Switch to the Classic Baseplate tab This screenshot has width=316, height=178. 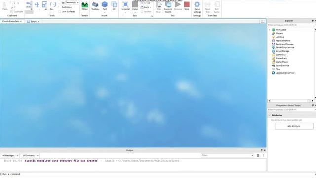coord(10,21)
